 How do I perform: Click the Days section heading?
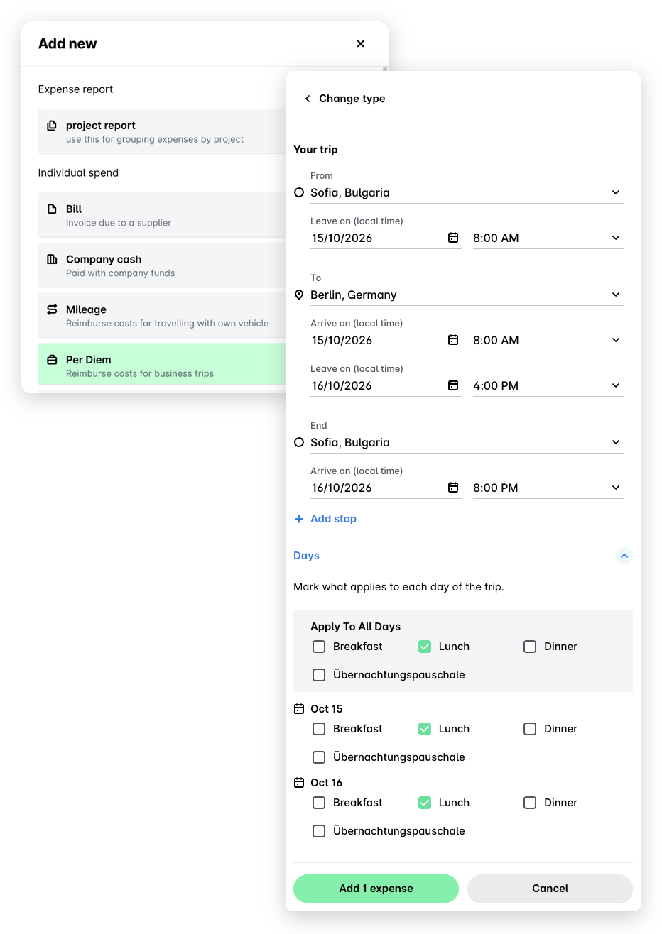(306, 556)
